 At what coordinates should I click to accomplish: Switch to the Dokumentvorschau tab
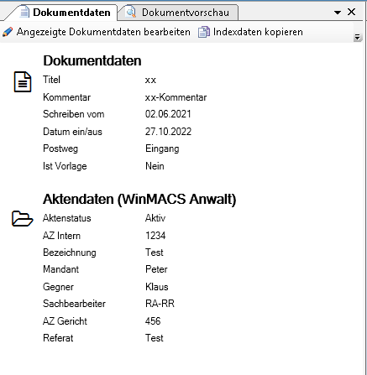(x=178, y=13)
